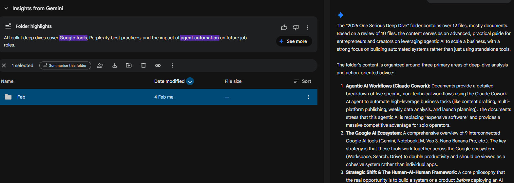Toggle Date modified sort direction arrow
Viewport: 514px width, 183px height.
(190, 81)
